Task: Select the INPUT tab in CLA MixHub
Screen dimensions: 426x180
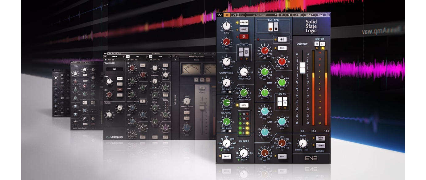Action: 115,56
